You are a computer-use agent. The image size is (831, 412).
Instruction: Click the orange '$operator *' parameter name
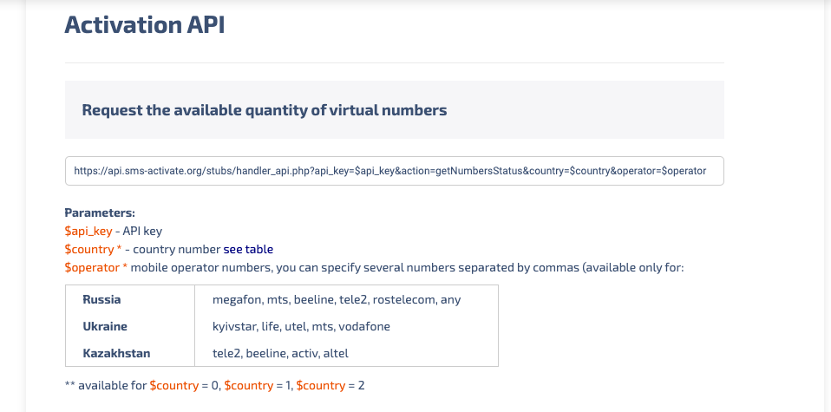96,267
